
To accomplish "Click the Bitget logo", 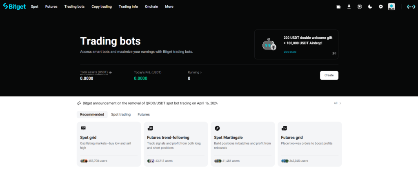I will (14, 7).
